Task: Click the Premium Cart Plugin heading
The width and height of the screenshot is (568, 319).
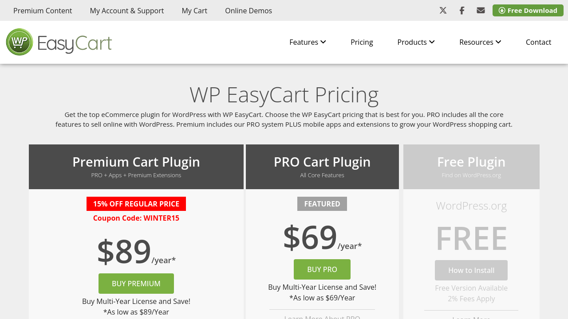Action: (136, 162)
